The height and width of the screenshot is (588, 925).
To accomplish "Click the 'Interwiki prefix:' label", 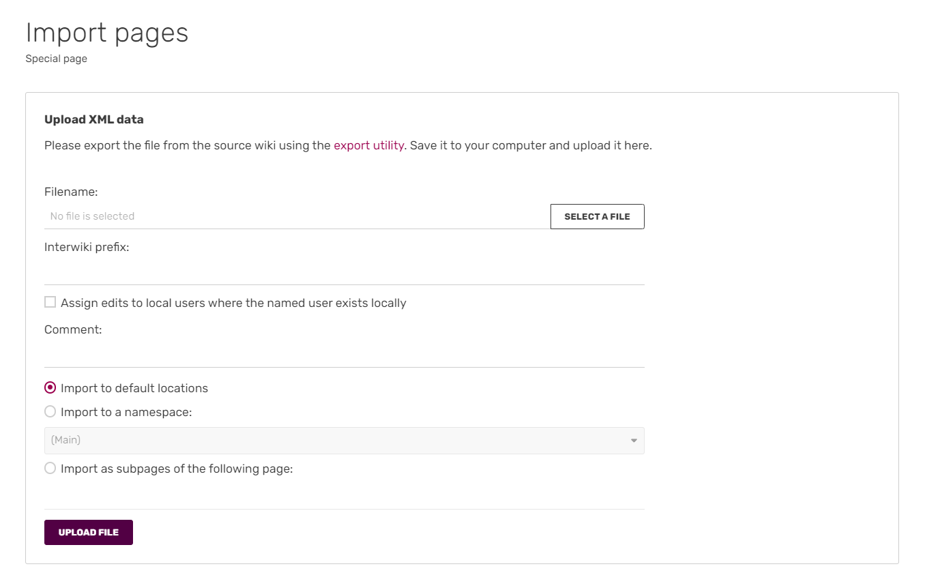I will click(x=87, y=247).
